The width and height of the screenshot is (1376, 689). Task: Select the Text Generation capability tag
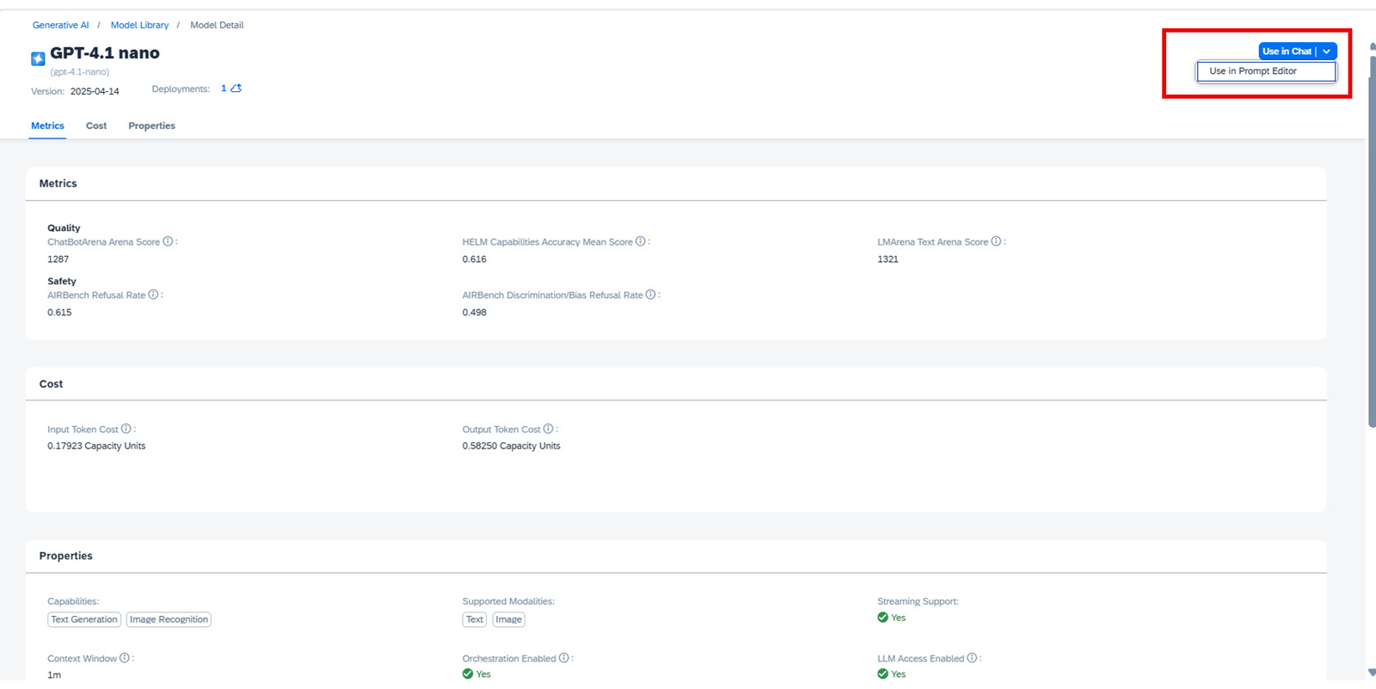(84, 619)
